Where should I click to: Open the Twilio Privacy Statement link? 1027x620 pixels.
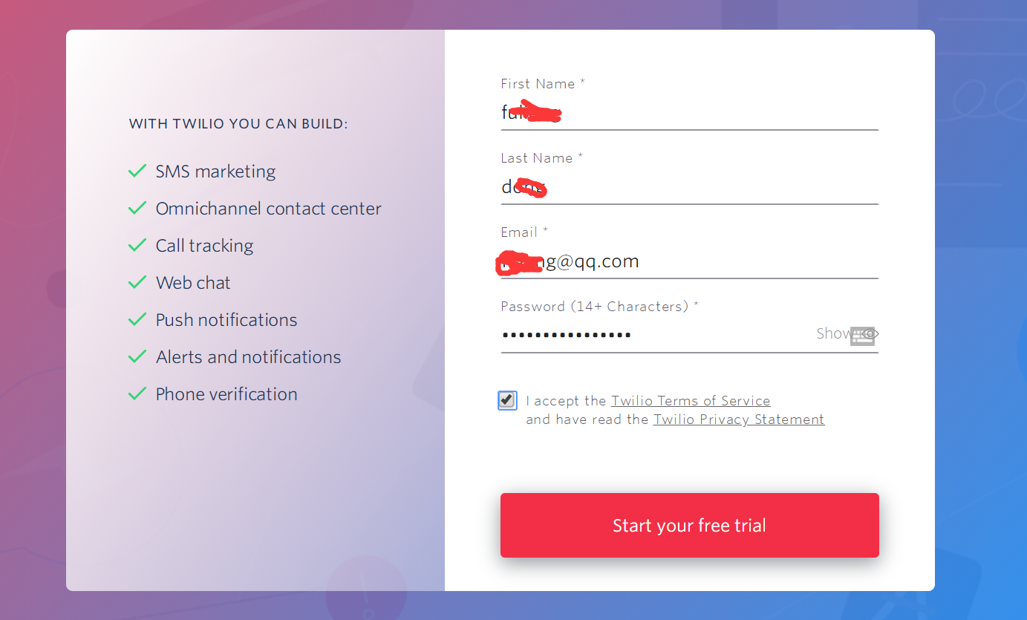738,420
